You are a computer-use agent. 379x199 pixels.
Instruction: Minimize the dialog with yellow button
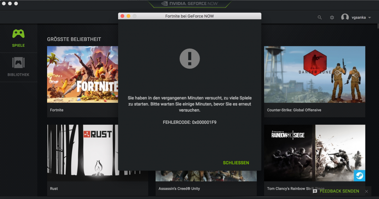tap(128, 16)
